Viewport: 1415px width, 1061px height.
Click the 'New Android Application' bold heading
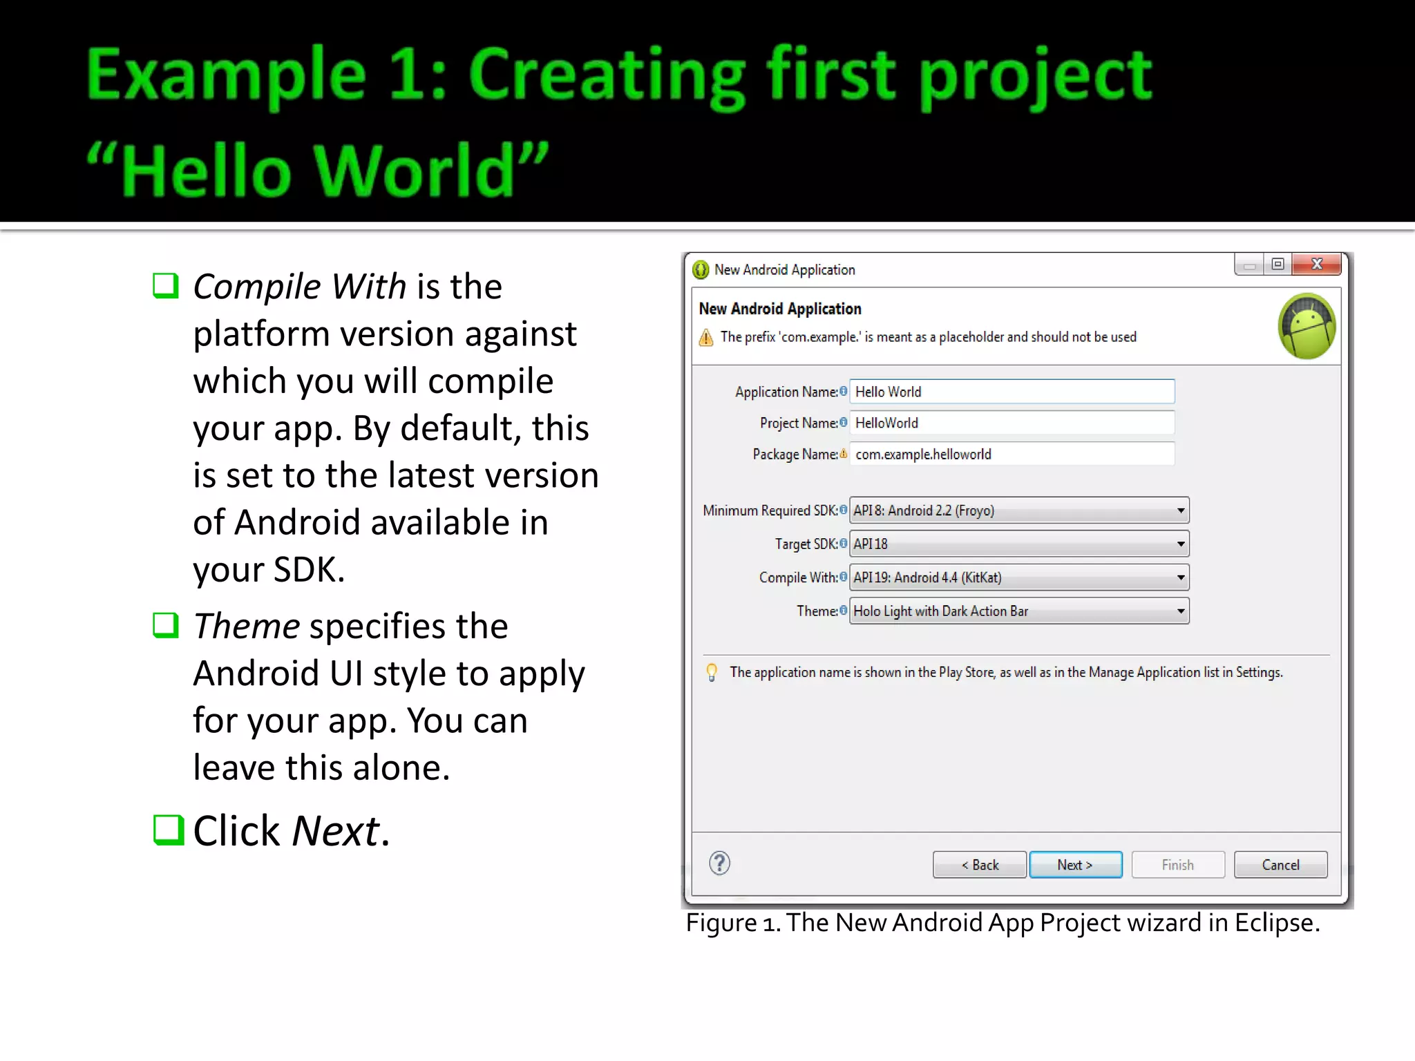780,309
